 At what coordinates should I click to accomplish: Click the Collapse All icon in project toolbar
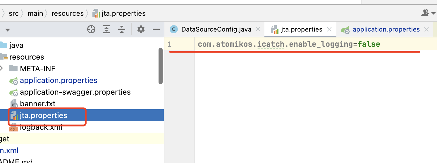pyautogui.click(x=122, y=29)
